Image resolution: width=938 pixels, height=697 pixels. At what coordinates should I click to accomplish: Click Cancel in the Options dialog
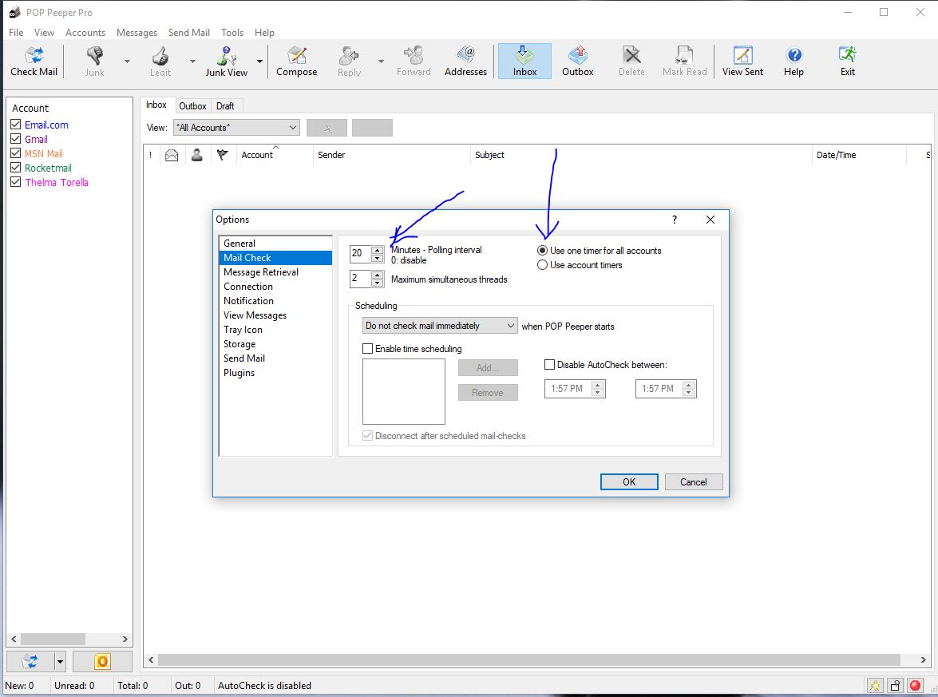(x=694, y=481)
